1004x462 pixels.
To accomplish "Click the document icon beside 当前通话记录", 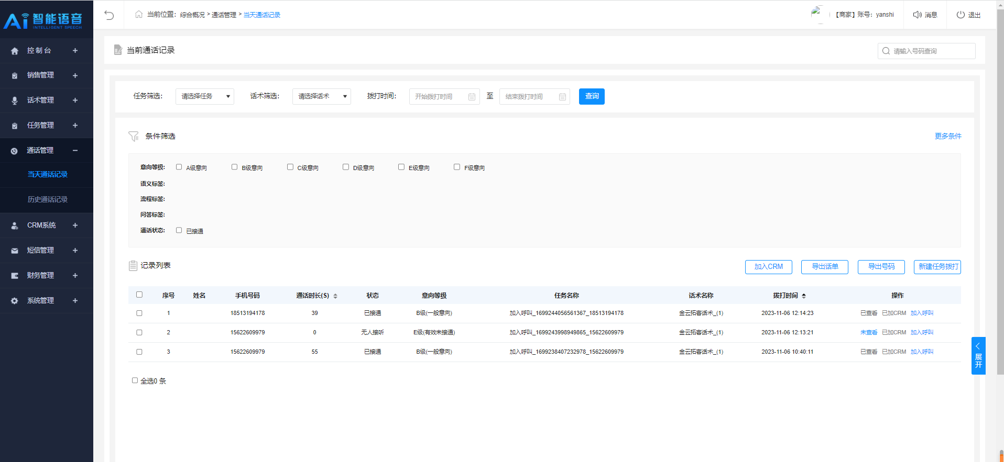I will [118, 50].
